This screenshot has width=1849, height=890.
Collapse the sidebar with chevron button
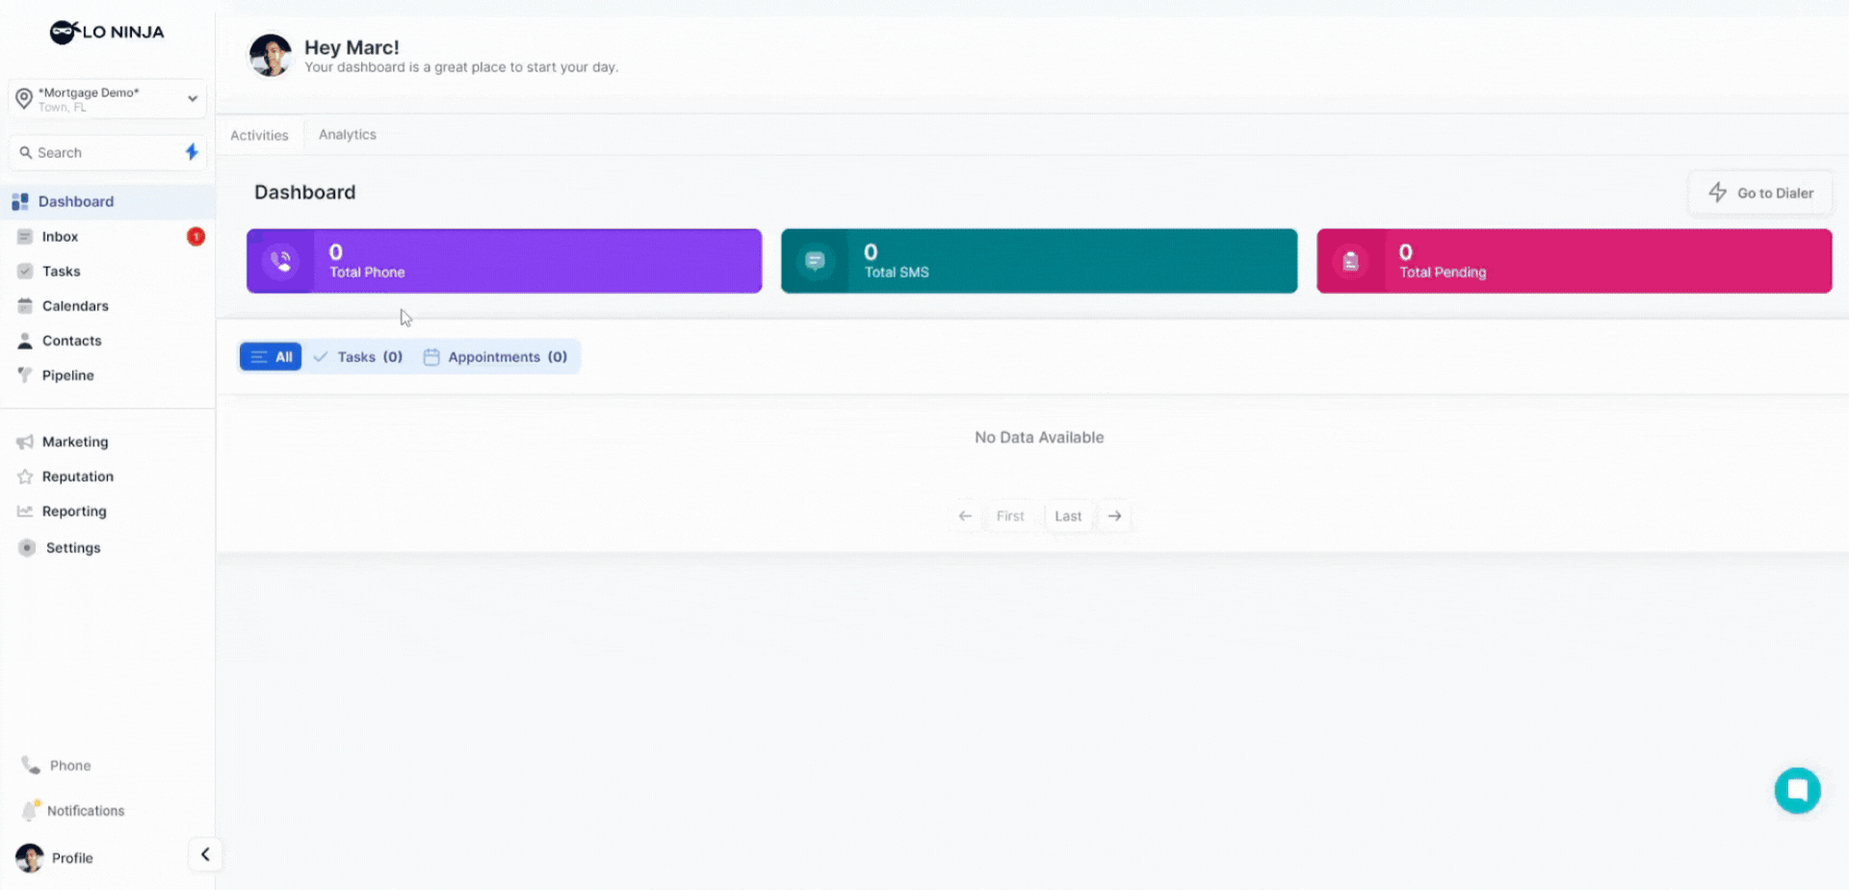205,854
